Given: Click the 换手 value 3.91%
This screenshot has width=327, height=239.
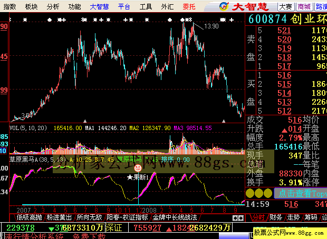Looking at the screenshot, I should (291, 183).
